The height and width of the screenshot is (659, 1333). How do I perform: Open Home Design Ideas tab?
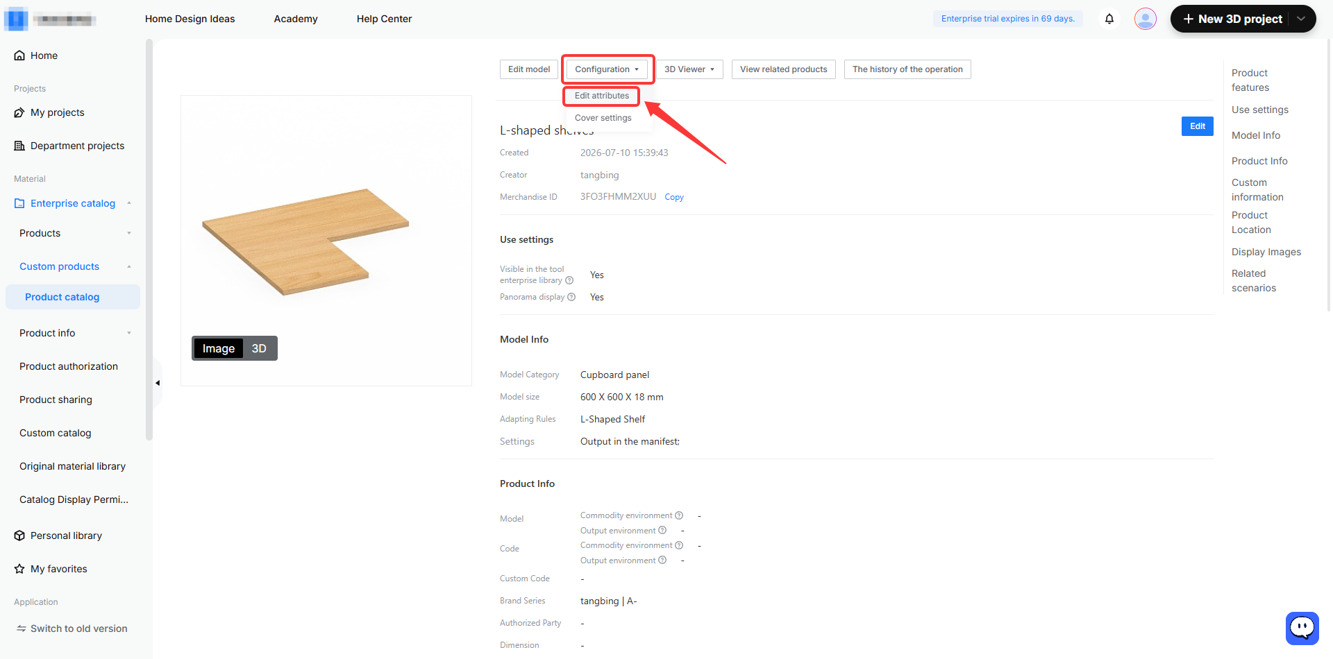[x=190, y=19]
